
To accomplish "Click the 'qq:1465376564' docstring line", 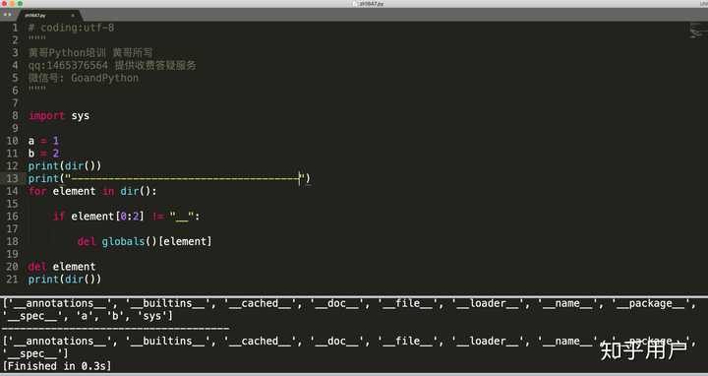I will coord(112,66).
